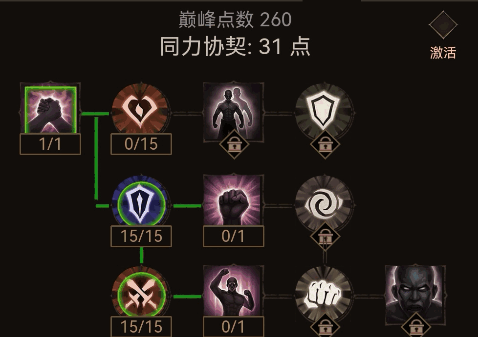478x337 pixels.
Task: Click the diamond icon above 激活
Action: (x=443, y=25)
